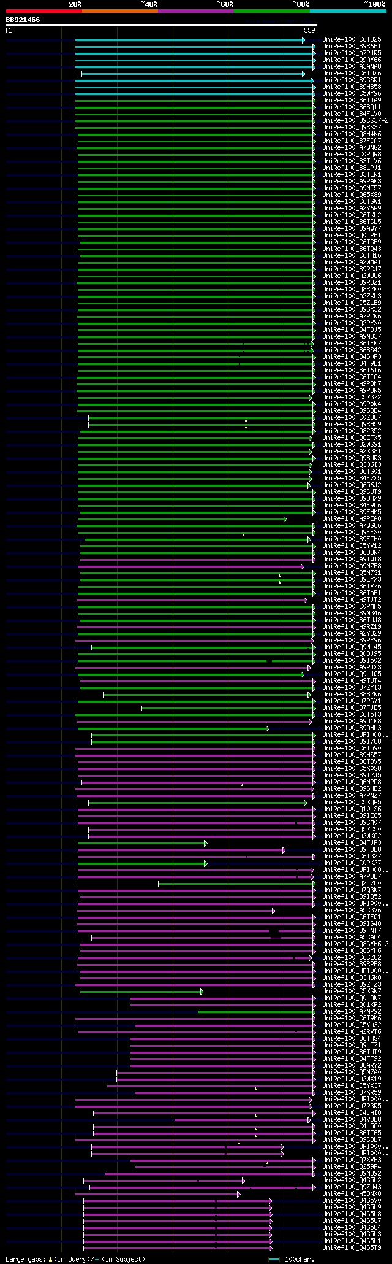Screen dimensions: 392x1264
Task: Click the UniRef100_Q8H4K6 label
Action: [x=352, y=134]
